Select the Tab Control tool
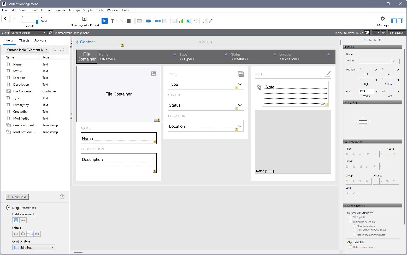The width and height of the screenshot is (407, 255). point(165,21)
